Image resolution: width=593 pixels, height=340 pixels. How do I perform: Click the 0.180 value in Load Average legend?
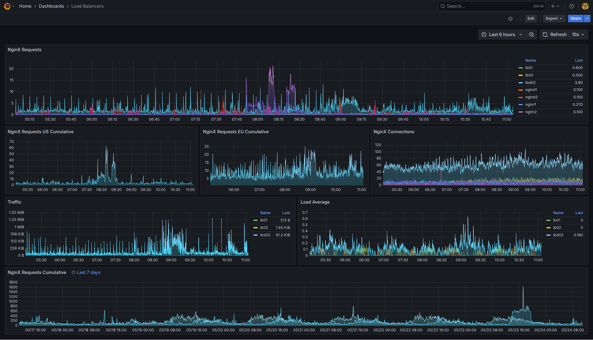click(578, 235)
